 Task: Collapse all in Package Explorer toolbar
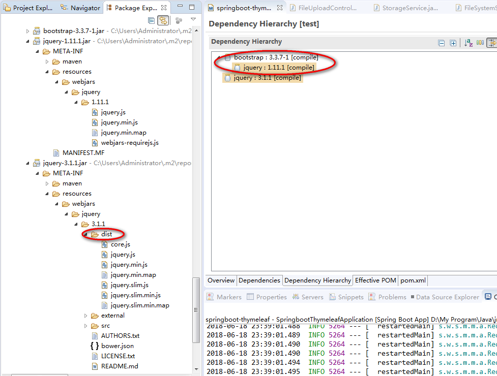pyautogui.click(x=152, y=21)
